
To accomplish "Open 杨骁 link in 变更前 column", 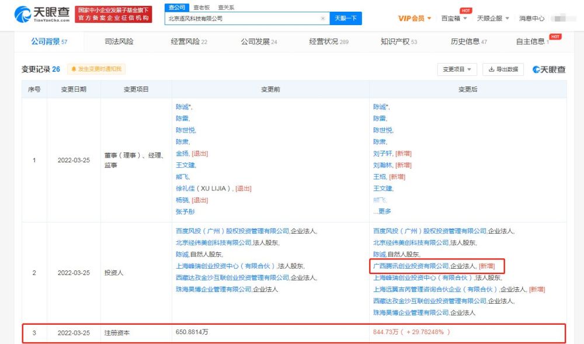I will (x=182, y=200).
